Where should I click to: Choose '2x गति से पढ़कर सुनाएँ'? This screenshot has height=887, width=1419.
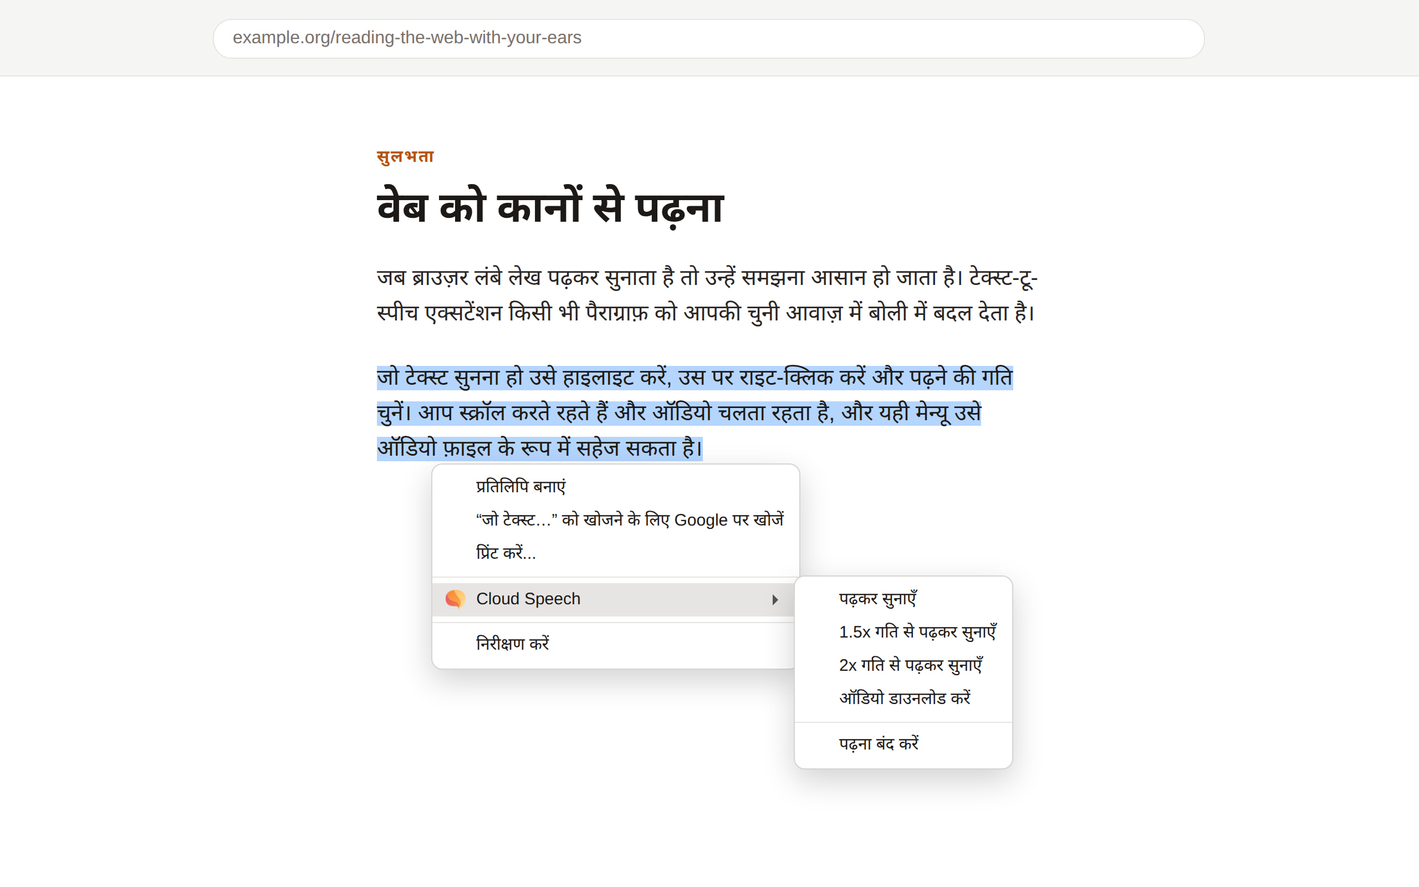[x=903, y=666]
